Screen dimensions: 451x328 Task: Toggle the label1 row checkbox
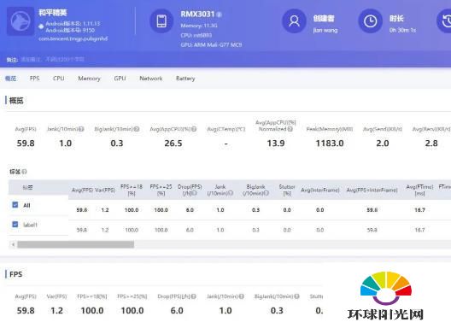(15, 224)
